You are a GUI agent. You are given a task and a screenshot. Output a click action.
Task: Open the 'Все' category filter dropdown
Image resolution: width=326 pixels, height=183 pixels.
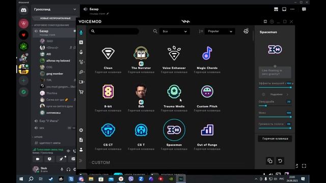click(174, 32)
